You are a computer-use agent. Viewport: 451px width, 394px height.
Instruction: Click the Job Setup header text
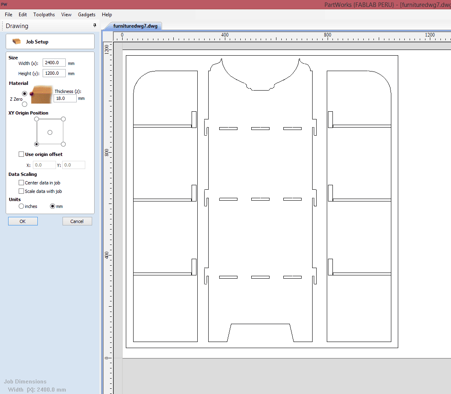(37, 42)
